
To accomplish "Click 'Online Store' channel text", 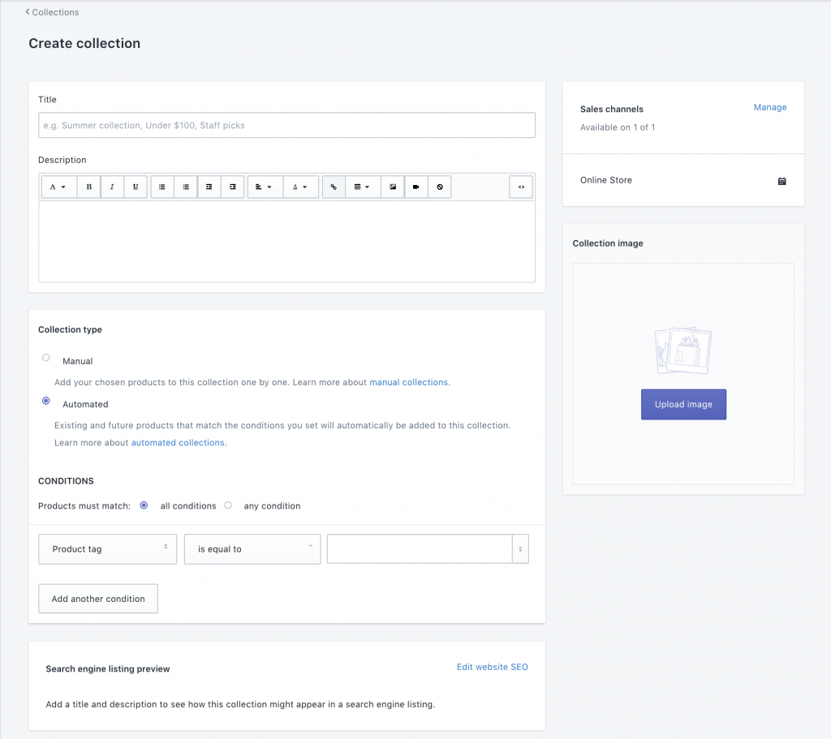I will (x=605, y=180).
